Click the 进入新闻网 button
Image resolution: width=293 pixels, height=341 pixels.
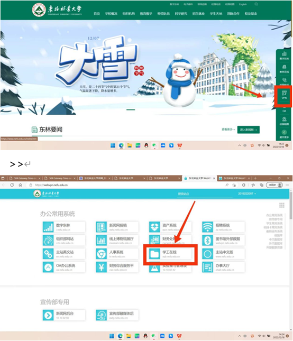click(248, 130)
